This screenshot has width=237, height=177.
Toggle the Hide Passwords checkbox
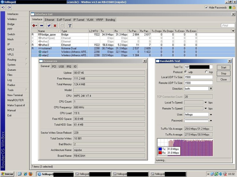[x=206, y=8]
